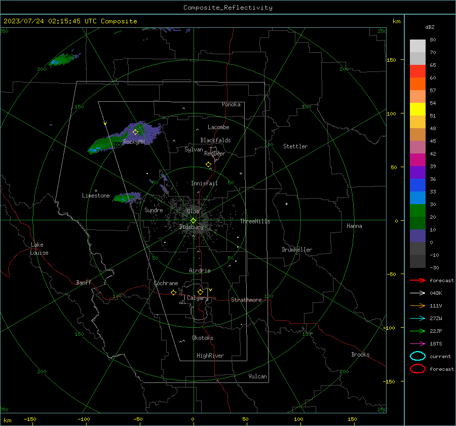Click the green storm echo near Limestone
This screenshot has height=426, width=456.
127,197
